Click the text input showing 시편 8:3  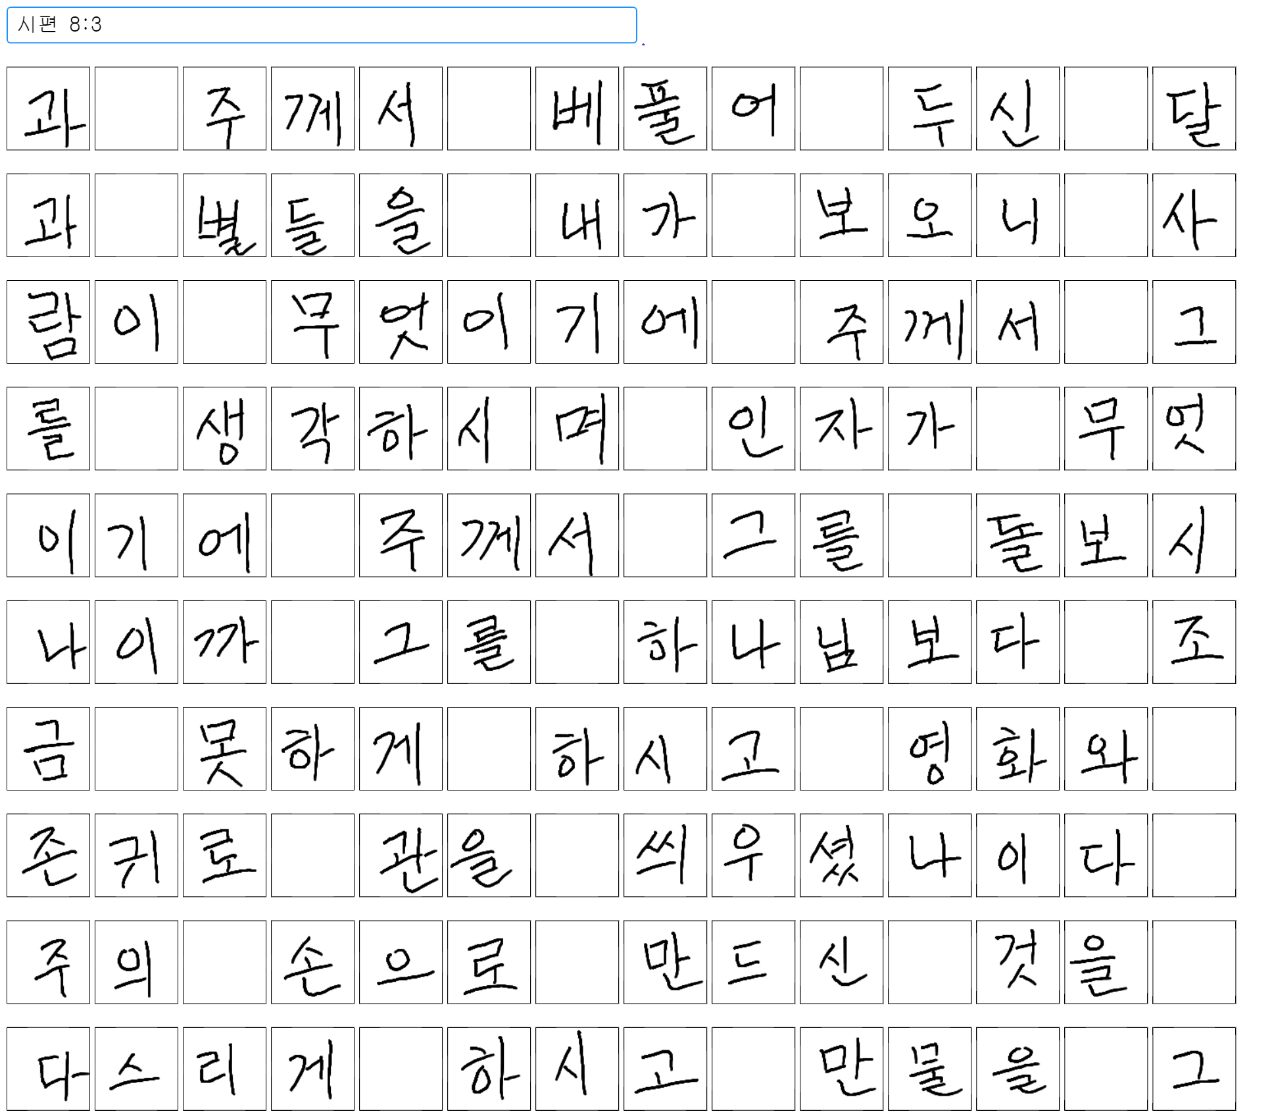[x=321, y=25]
